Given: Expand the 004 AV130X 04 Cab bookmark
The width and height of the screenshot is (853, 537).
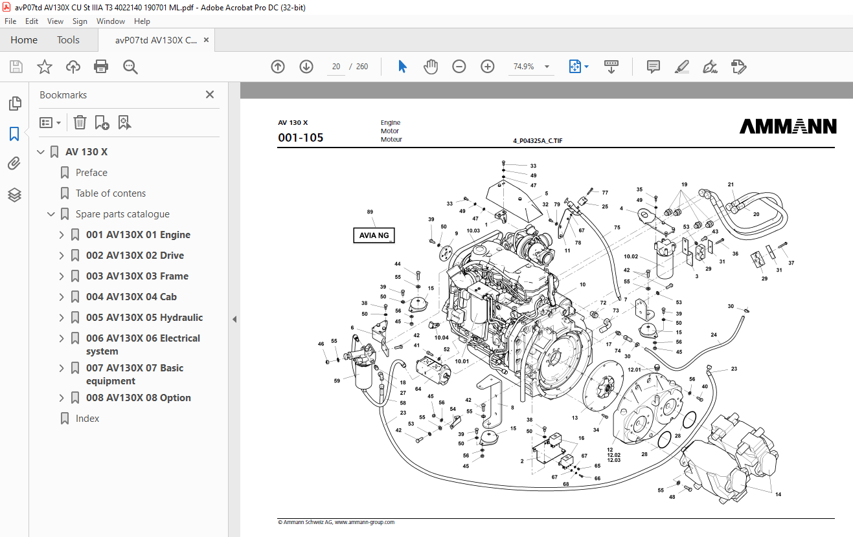Looking at the screenshot, I should point(62,297).
